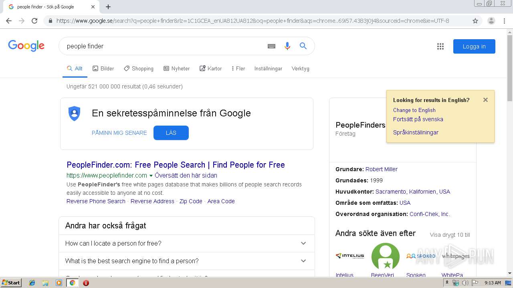513x288 pixels.
Task: Switch to the Shopping tab
Action: pos(139,69)
